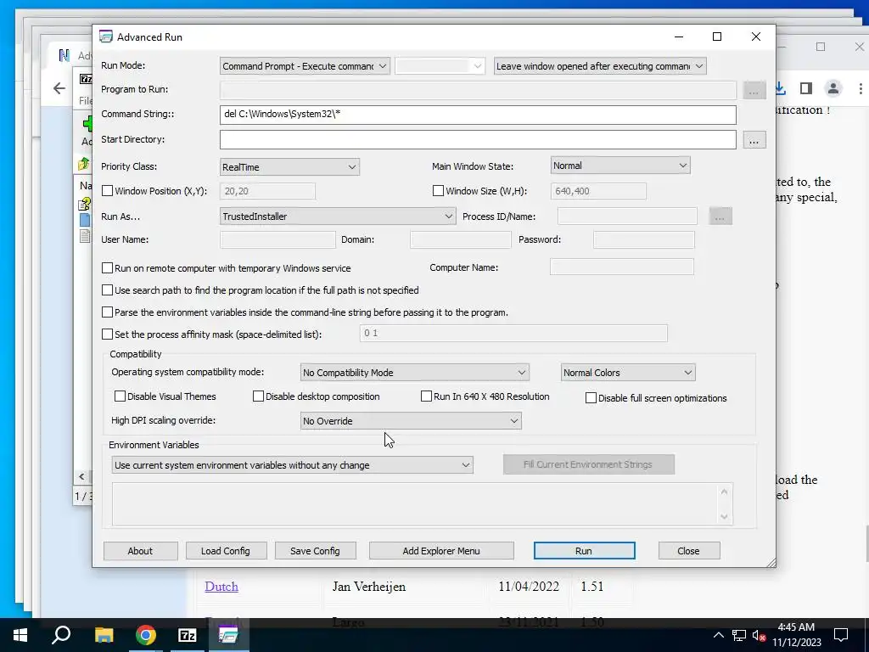Click Save Config button
This screenshot has width=869, height=652.
coord(315,550)
